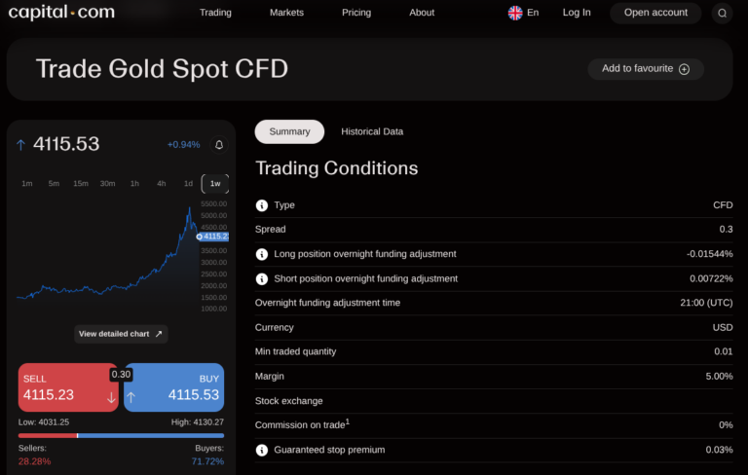Click the Stock exchange label

(x=288, y=401)
